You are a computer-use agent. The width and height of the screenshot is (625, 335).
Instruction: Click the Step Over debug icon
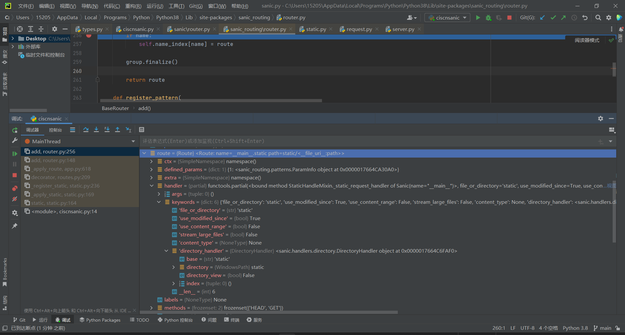(86, 130)
